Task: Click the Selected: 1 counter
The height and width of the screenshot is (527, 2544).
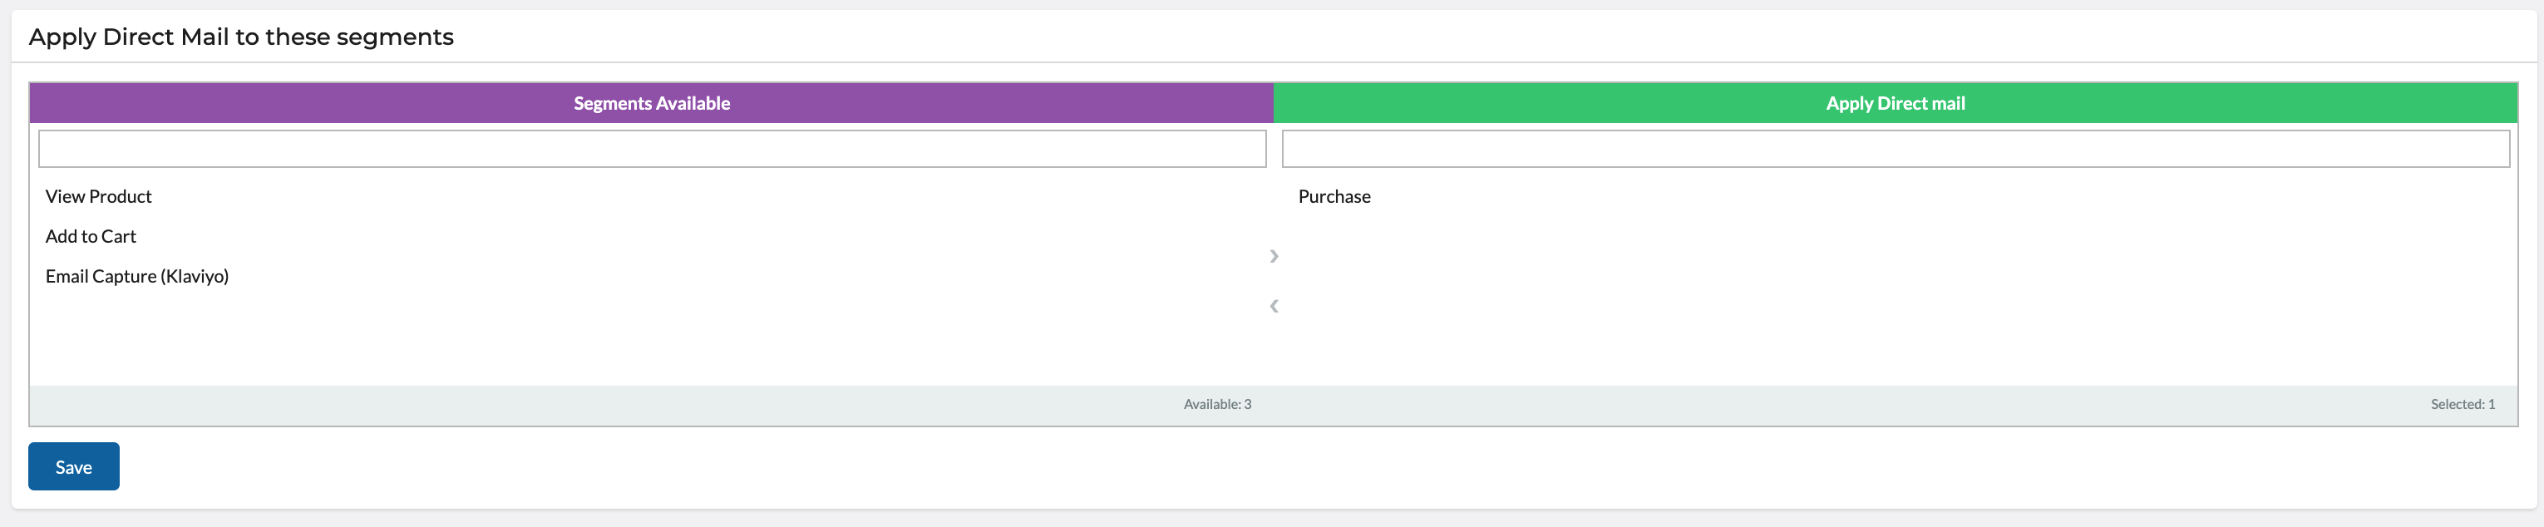Action: tap(2462, 405)
